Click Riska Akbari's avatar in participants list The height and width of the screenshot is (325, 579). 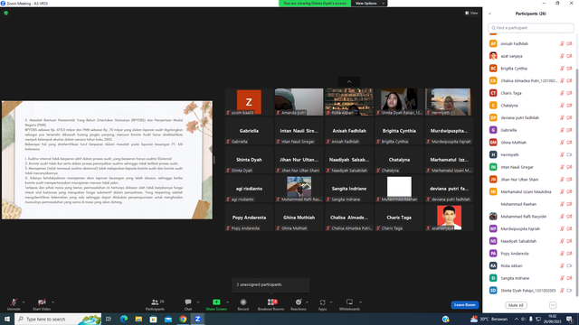point(493,265)
